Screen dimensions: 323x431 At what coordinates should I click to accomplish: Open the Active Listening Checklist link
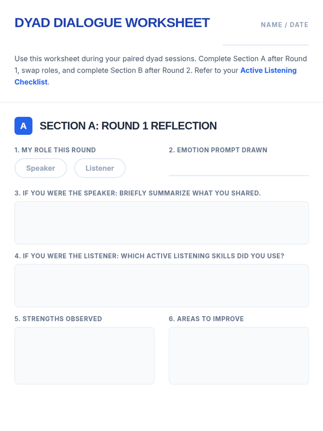pyautogui.click(x=268, y=70)
